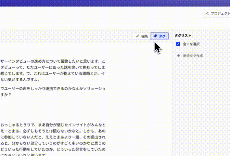Click the short text すか？
230x156 pixels.
[x=6, y=95]
